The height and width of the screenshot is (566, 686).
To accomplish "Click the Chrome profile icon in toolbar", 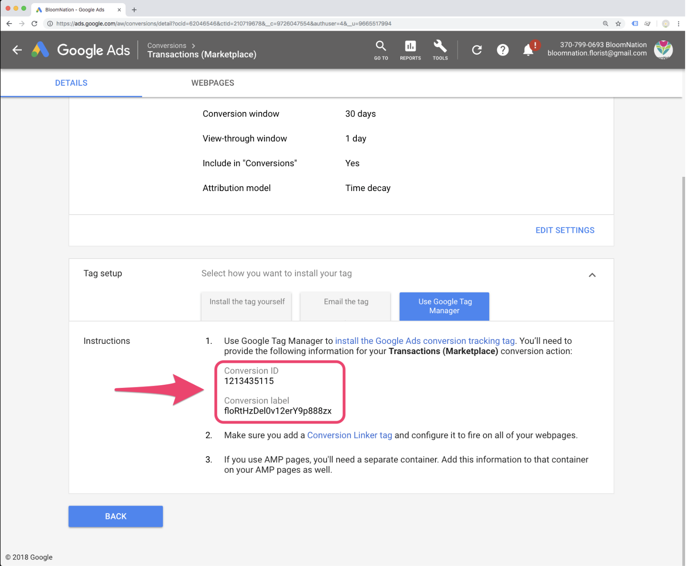I will click(x=666, y=24).
